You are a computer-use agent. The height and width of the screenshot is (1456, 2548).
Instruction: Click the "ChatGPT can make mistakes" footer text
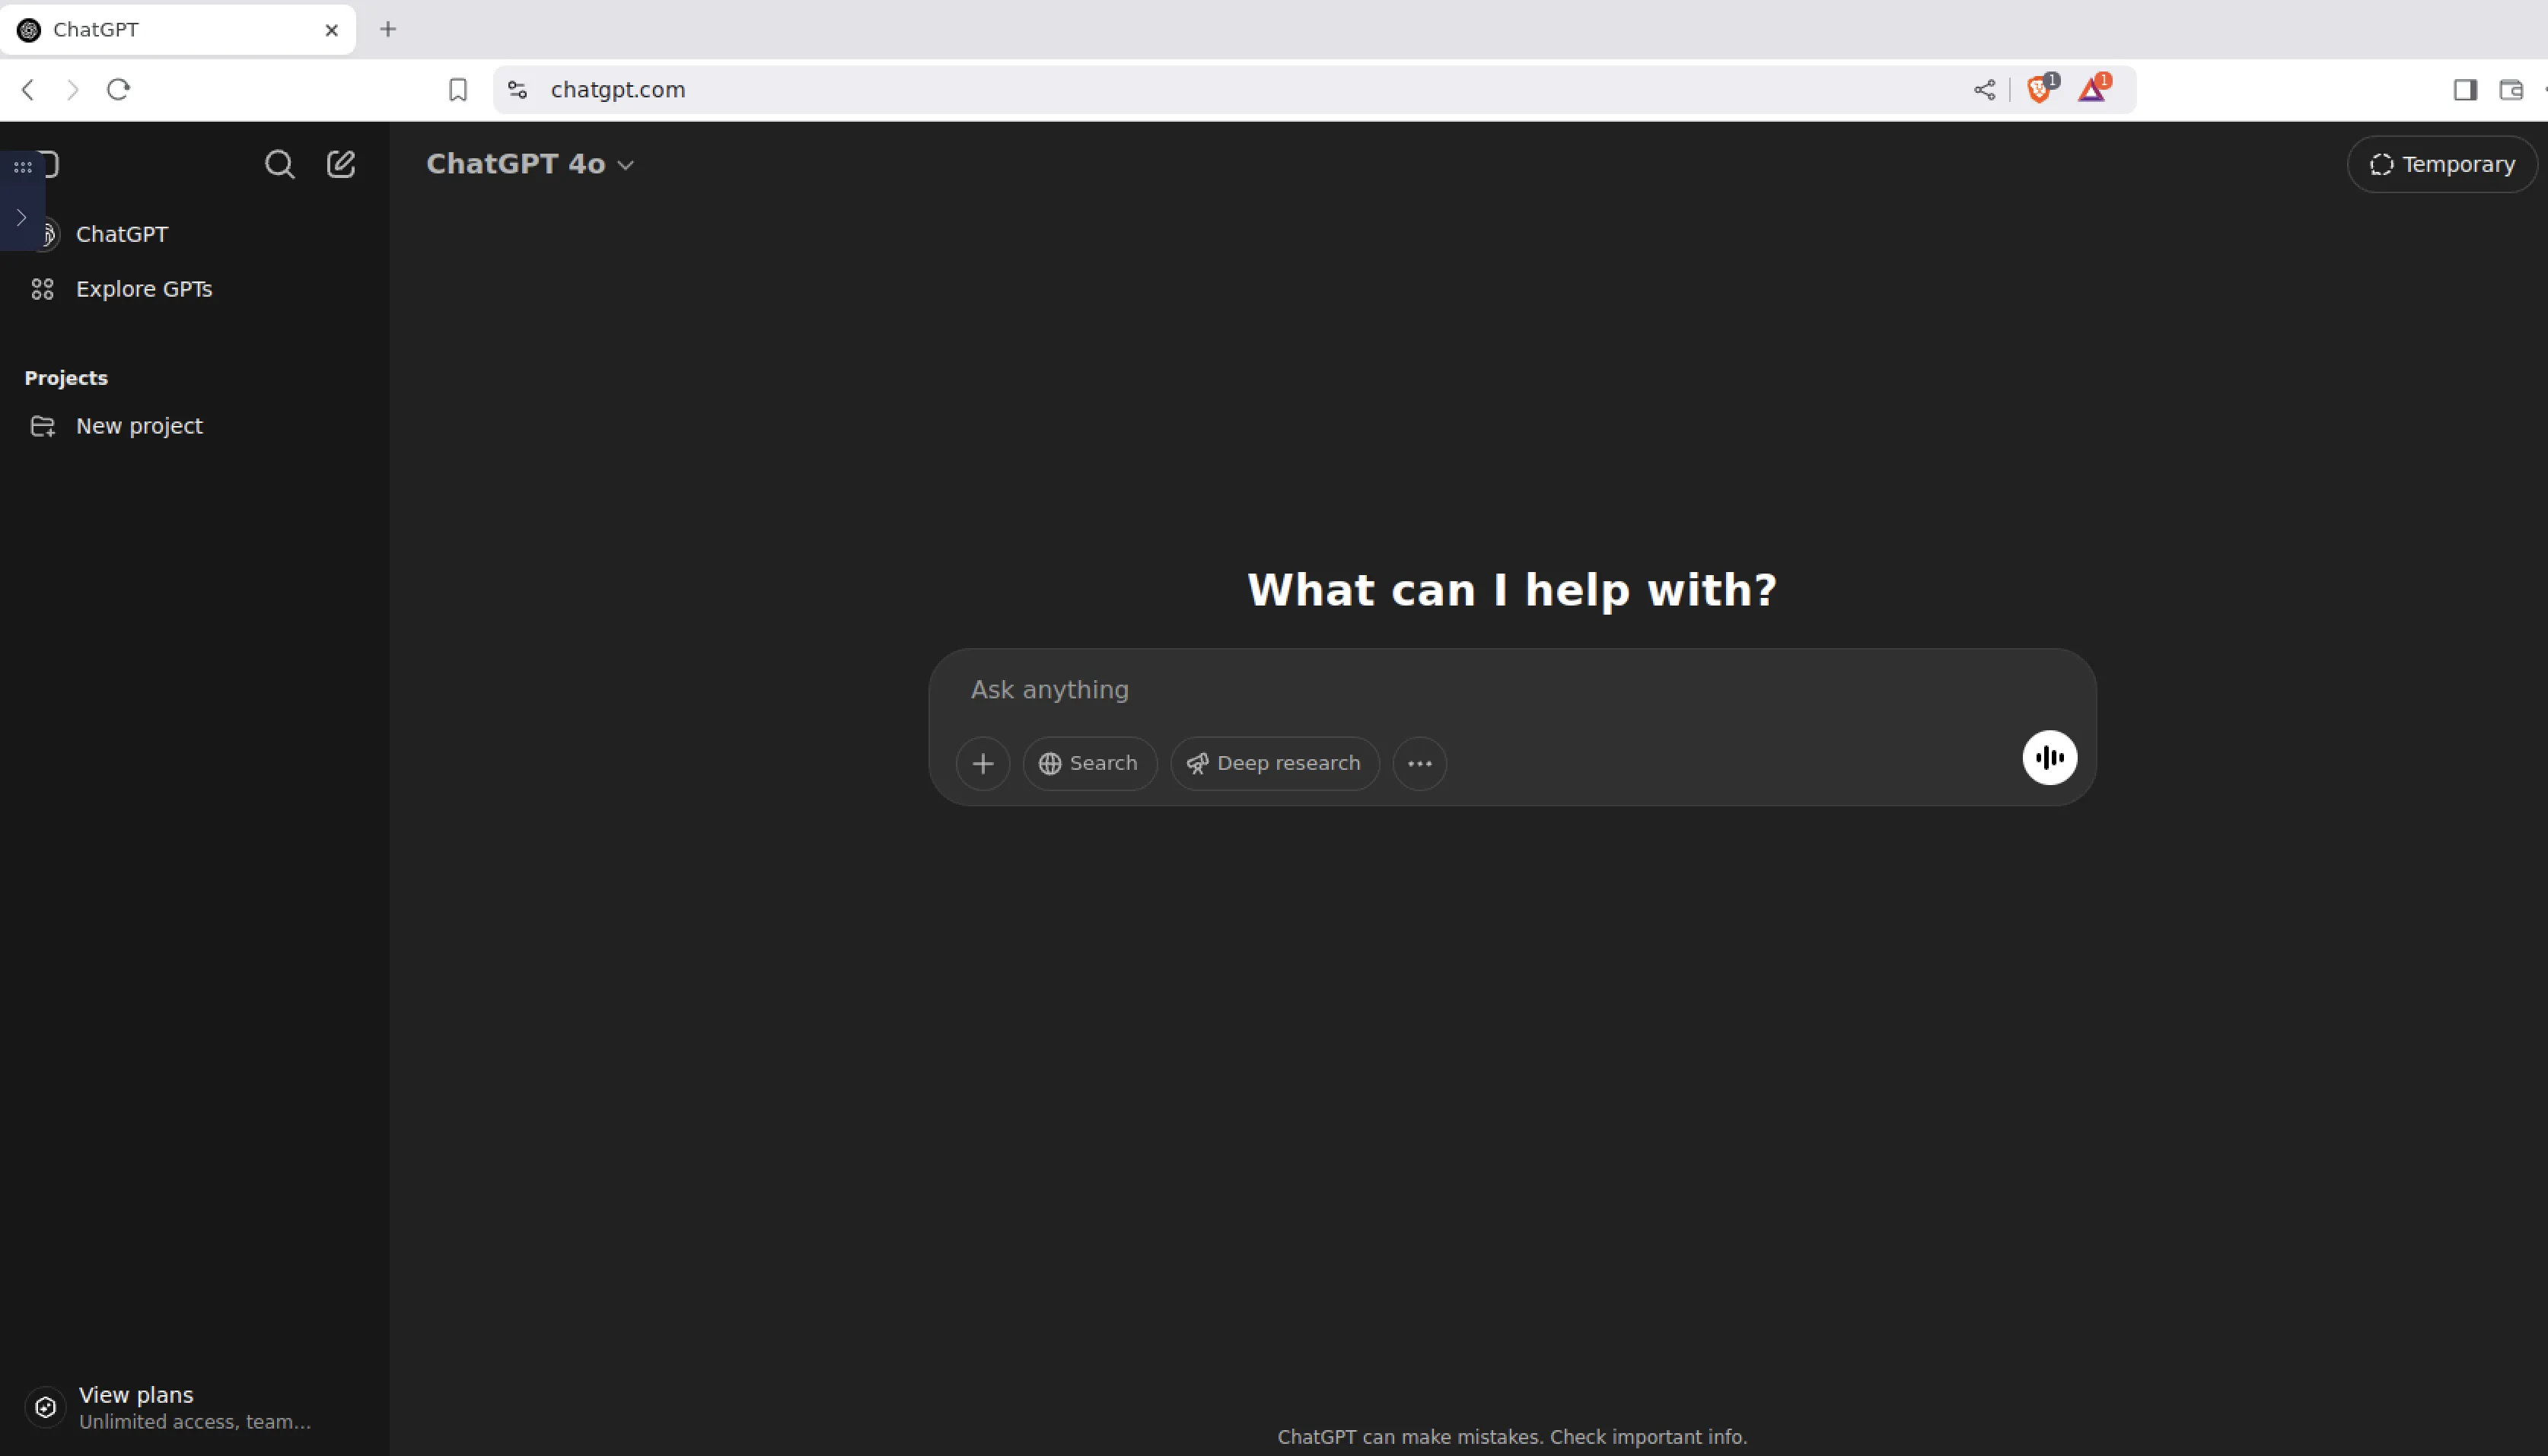click(1513, 1437)
